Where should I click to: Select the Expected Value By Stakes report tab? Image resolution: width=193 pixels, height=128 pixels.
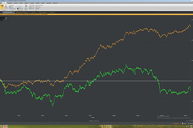pos(22,12)
